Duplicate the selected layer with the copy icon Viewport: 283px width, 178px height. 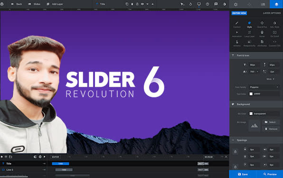click(x=127, y=4)
